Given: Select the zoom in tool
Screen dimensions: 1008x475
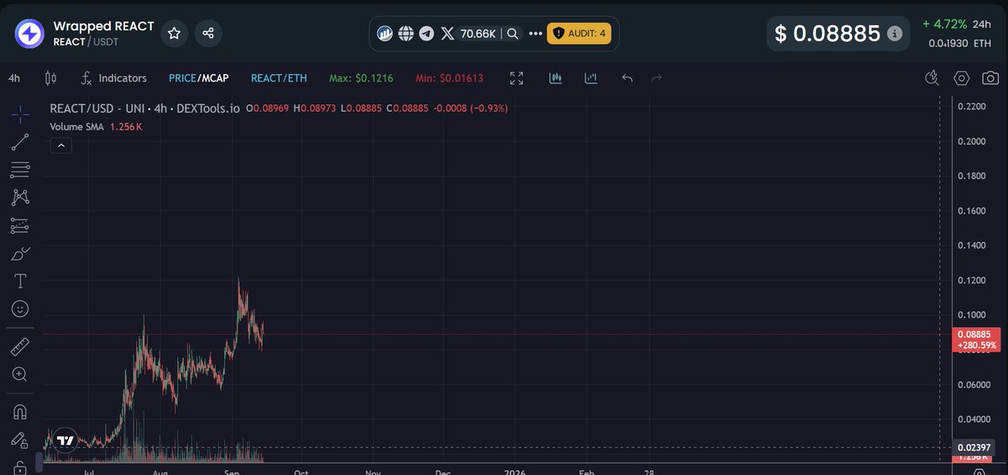Looking at the screenshot, I should tap(20, 374).
